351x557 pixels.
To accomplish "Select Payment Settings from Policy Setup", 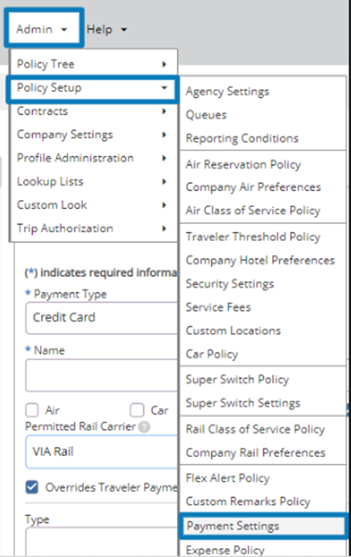I will (x=263, y=526).
